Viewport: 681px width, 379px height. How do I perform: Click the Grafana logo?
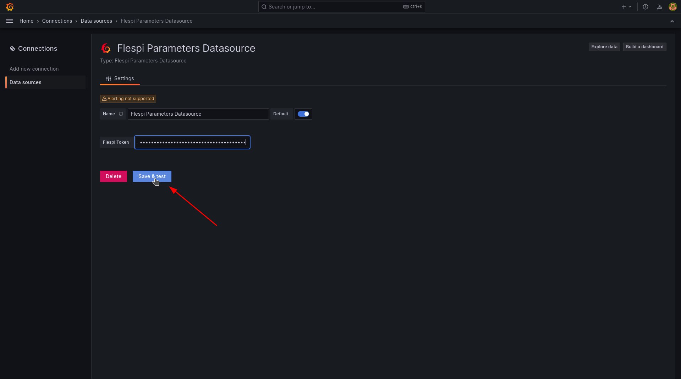pyautogui.click(x=10, y=7)
